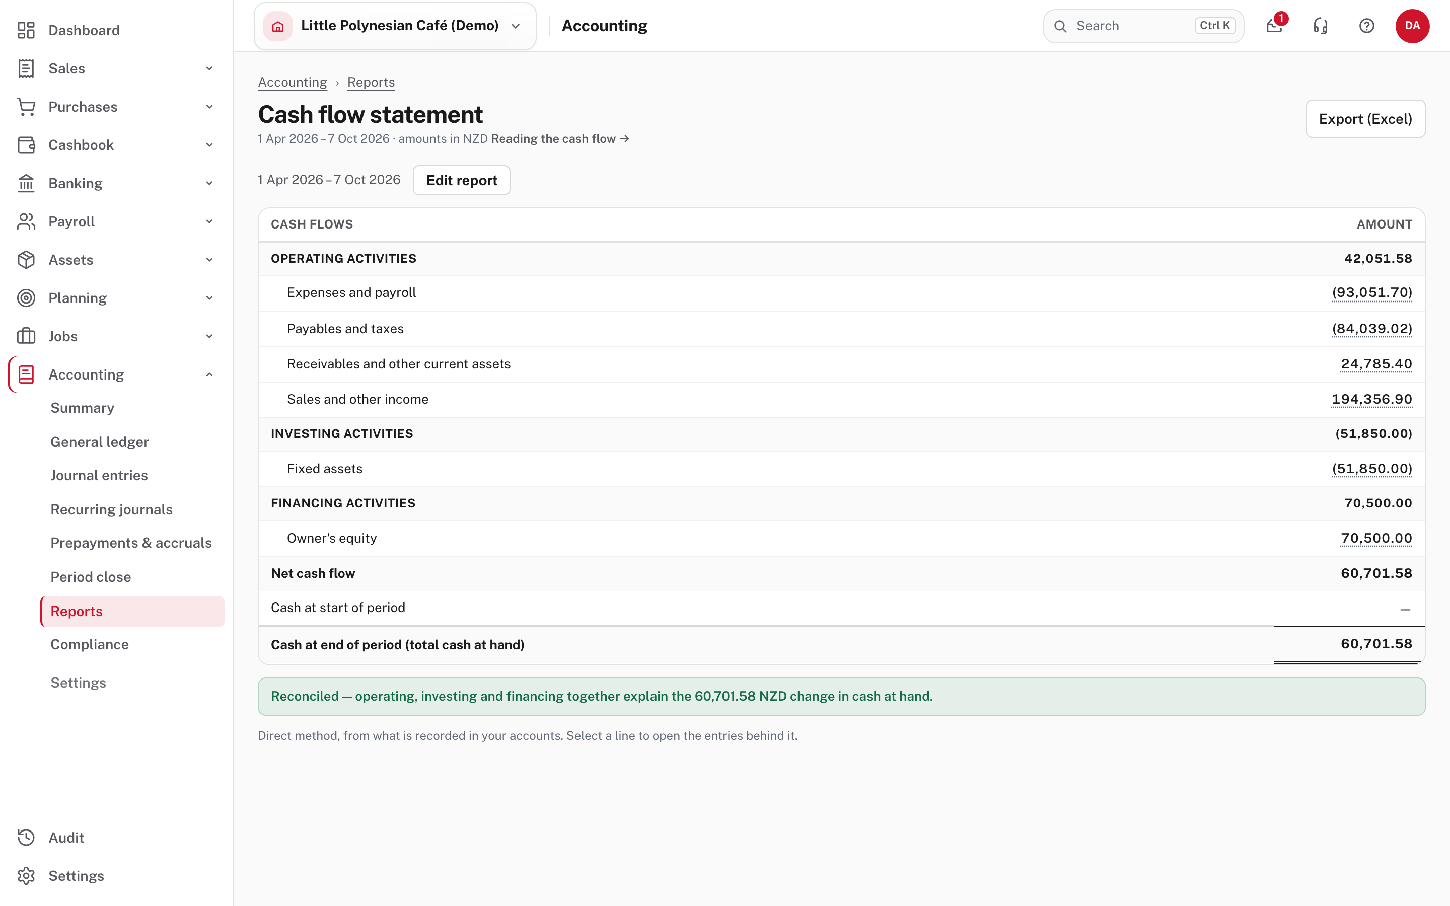Collapse the Accounting menu chevron
The width and height of the screenshot is (1450, 906).
[209, 374]
